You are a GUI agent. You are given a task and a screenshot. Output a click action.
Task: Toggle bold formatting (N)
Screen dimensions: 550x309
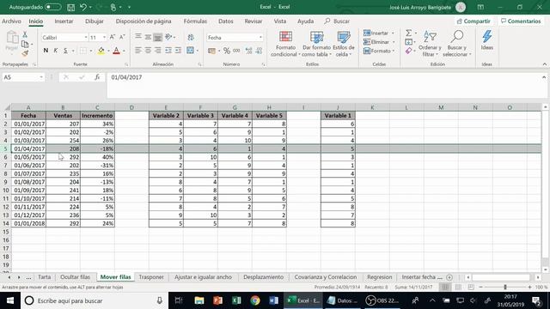46,51
